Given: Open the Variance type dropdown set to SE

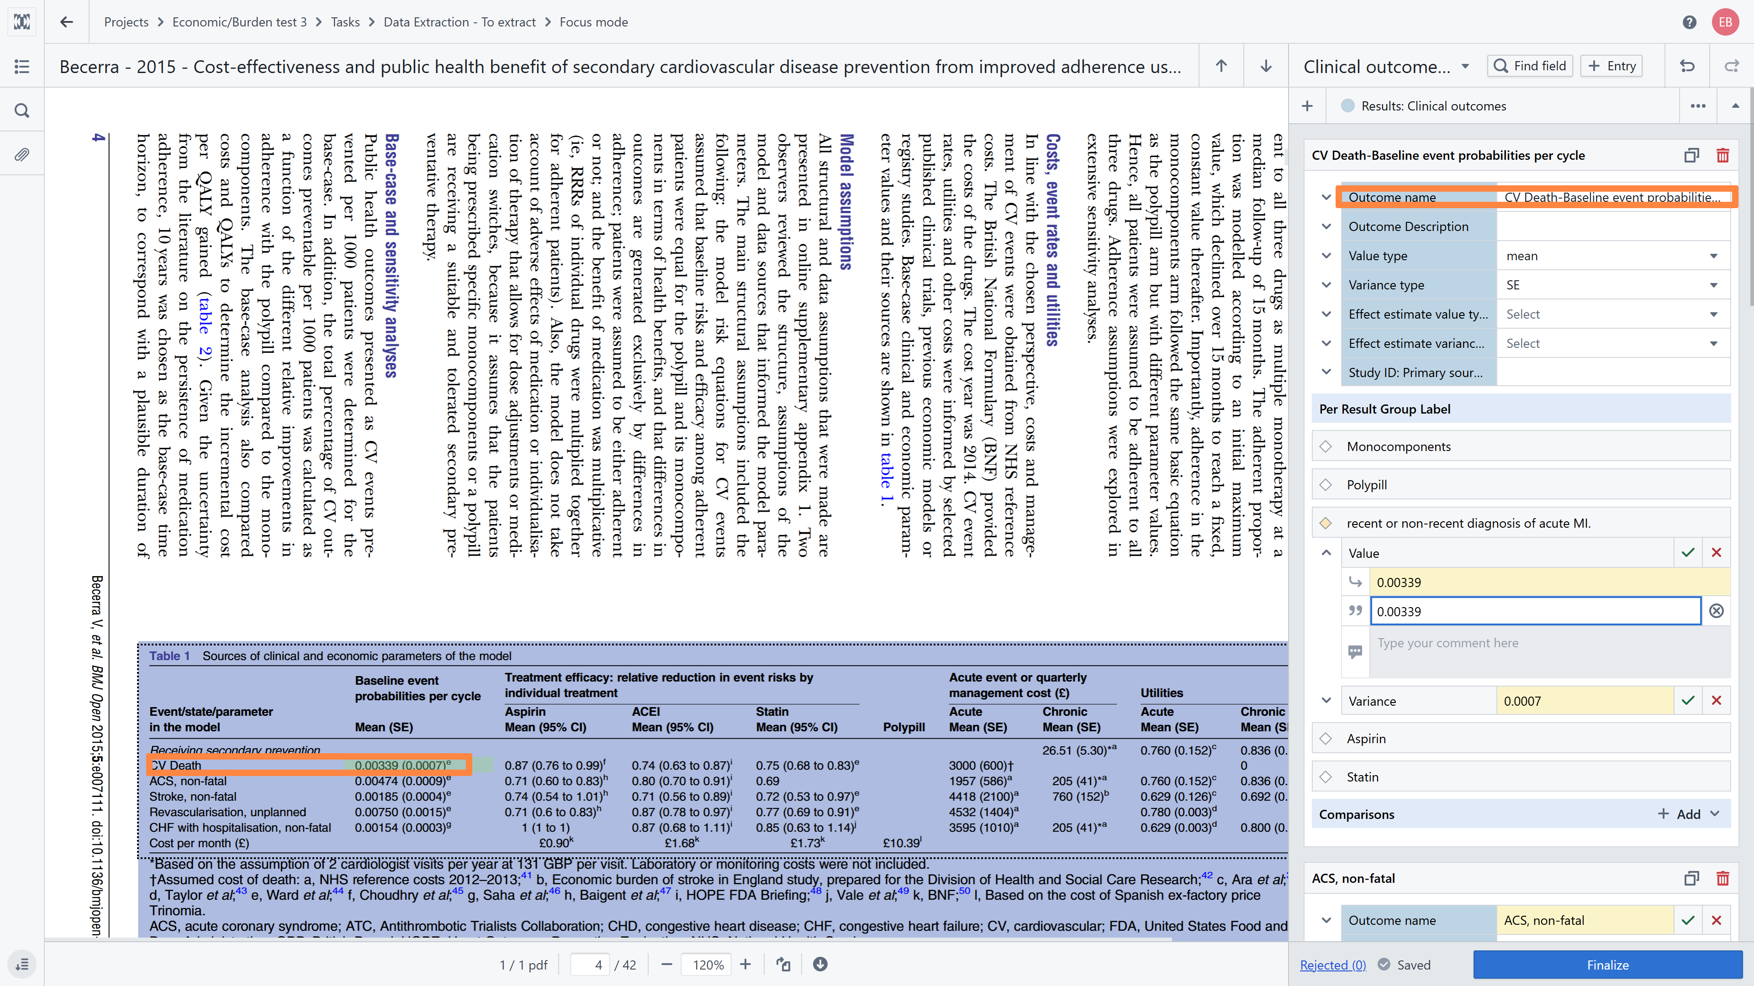Looking at the screenshot, I should tap(1613, 284).
